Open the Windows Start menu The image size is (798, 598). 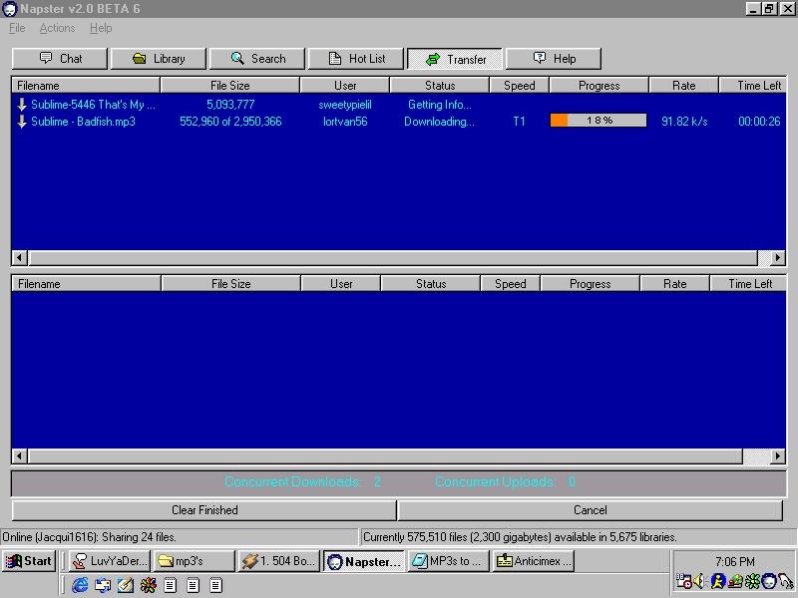pos(28,561)
